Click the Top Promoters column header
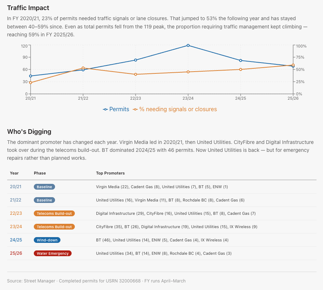Viewport: 323px width, 290px height. [x=110, y=173]
